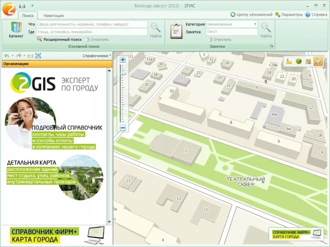Open the Каталог catalog

(16, 30)
